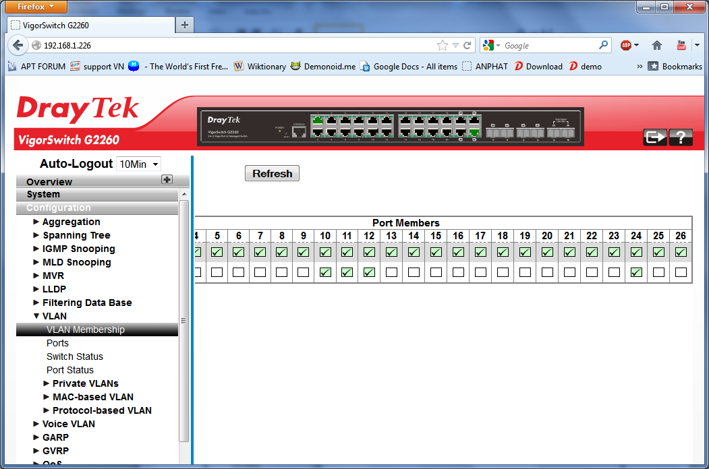Open the demo bookmark

(x=585, y=67)
